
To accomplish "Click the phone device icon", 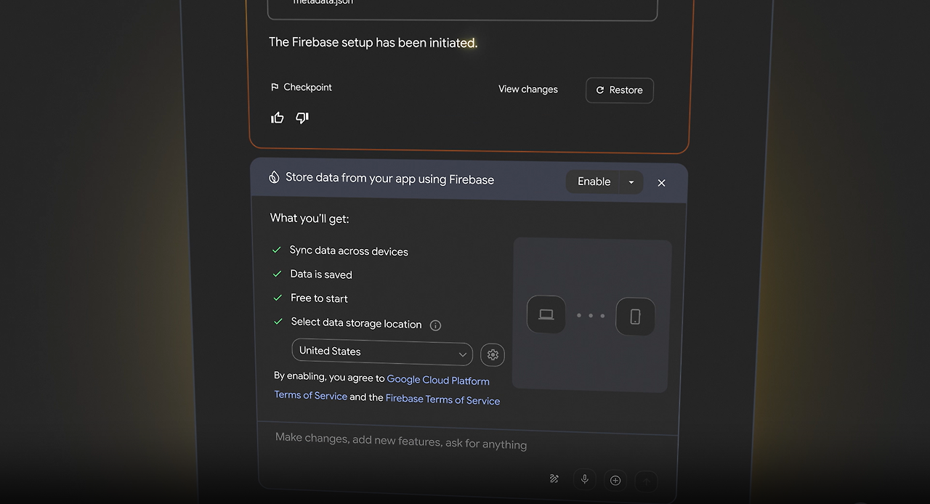I will tap(635, 317).
